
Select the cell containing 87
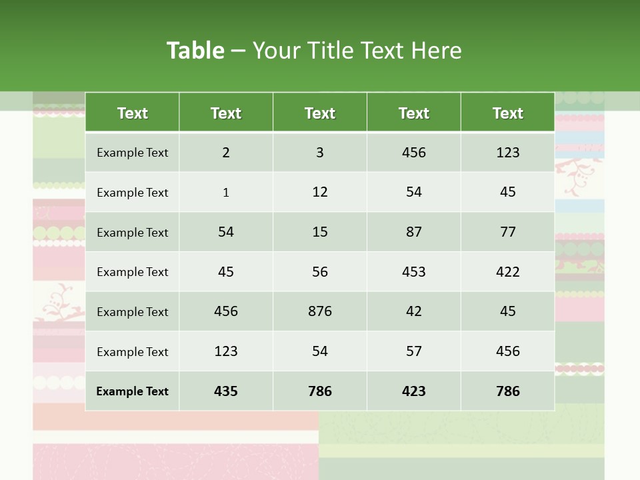414,232
